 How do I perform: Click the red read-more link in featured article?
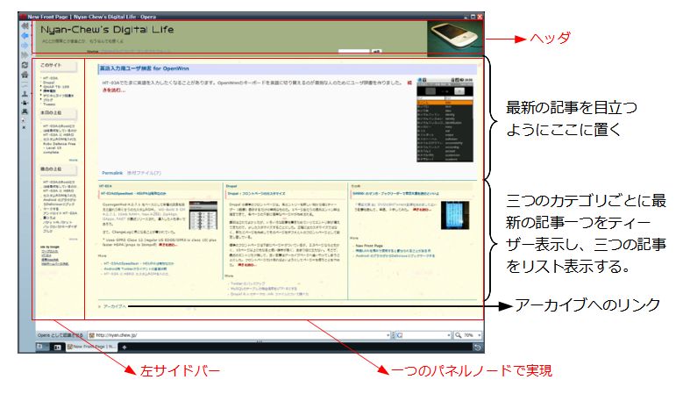point(114,90)
